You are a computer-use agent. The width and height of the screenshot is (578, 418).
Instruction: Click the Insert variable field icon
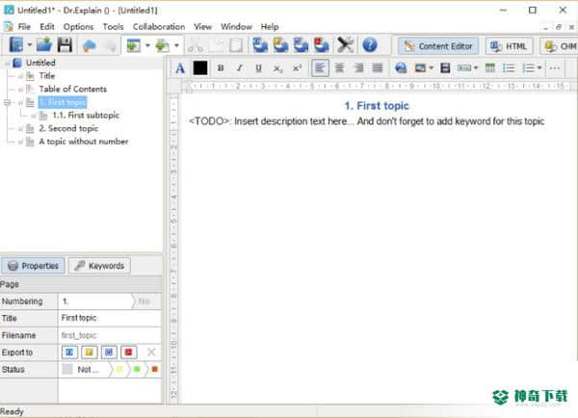click(x=464, y=68)
